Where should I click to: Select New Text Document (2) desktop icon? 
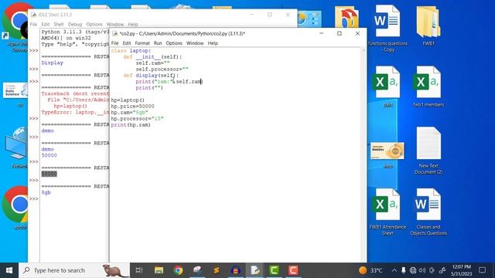pyautogui.click(x=428, y=151)
